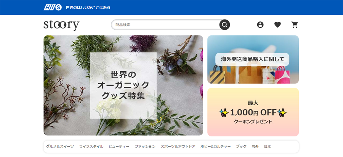Open the user account icon
343x157 pixels.
pos(260,25)
